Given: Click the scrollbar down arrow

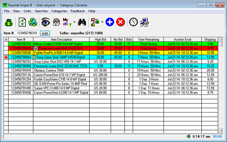Looking at the screenshot, I should point(221,130).
